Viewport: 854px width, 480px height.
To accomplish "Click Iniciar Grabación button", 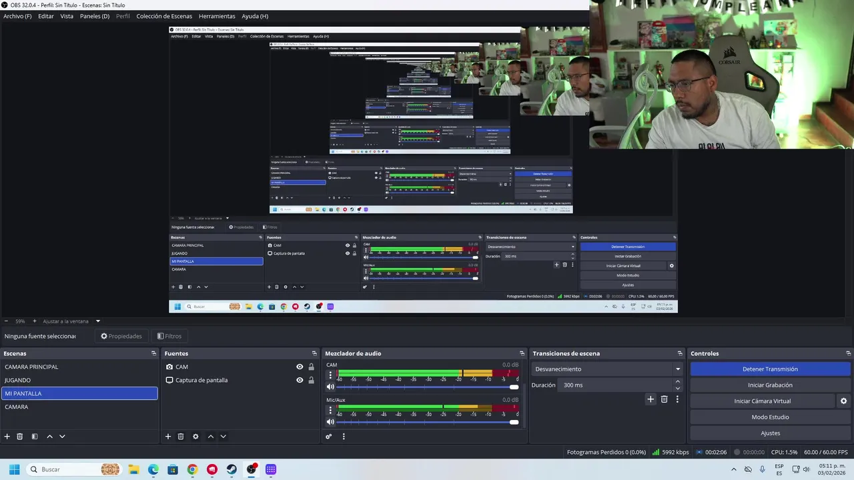I will pyautogui.click(x=770, y=385).
